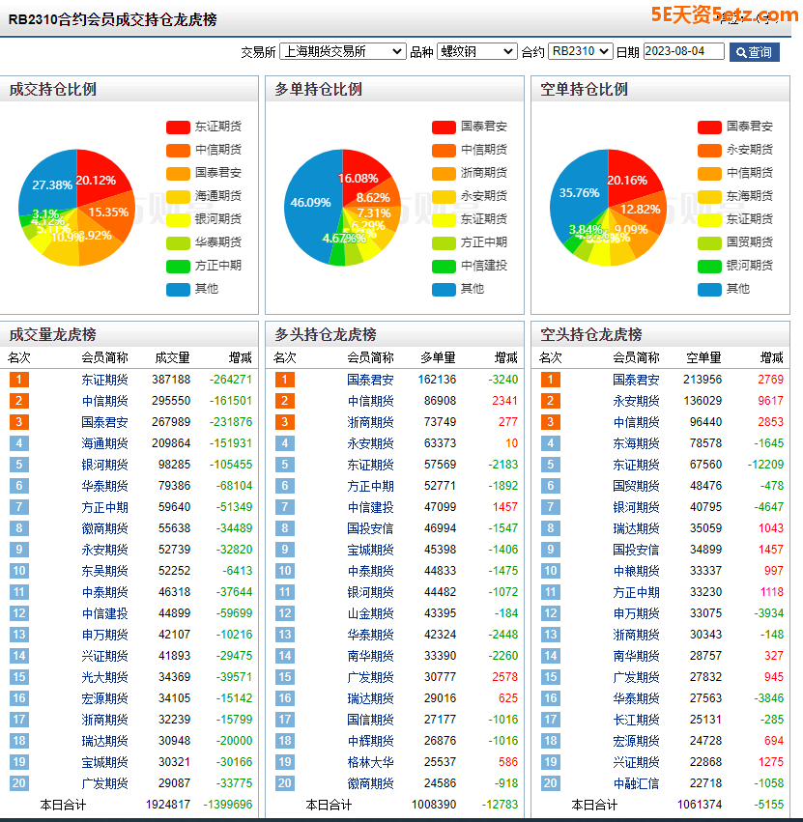This screenshot has width=803, height=822.
Task: Open 徽商期货 in the 成交量龙虎榜 table
Action: coord(104,528)
